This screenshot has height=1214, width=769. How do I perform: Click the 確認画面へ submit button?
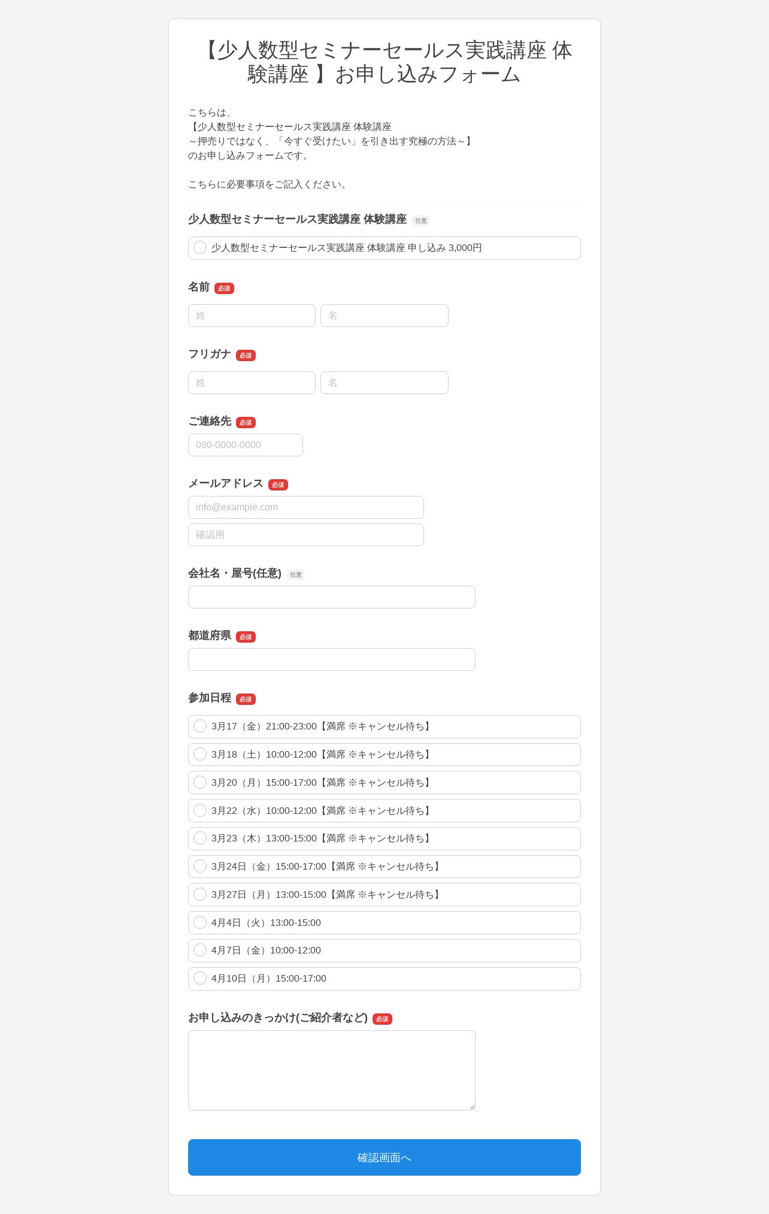(x=384, y=1157)
